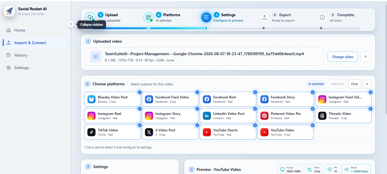Click the X icon on X Video Post card
The height and width of the screenshot is (174, 387).
pos(149,132)
